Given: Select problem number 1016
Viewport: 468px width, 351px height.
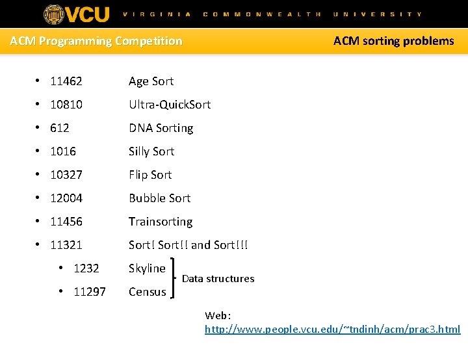Looking at the screenshot, I should 63,151.
